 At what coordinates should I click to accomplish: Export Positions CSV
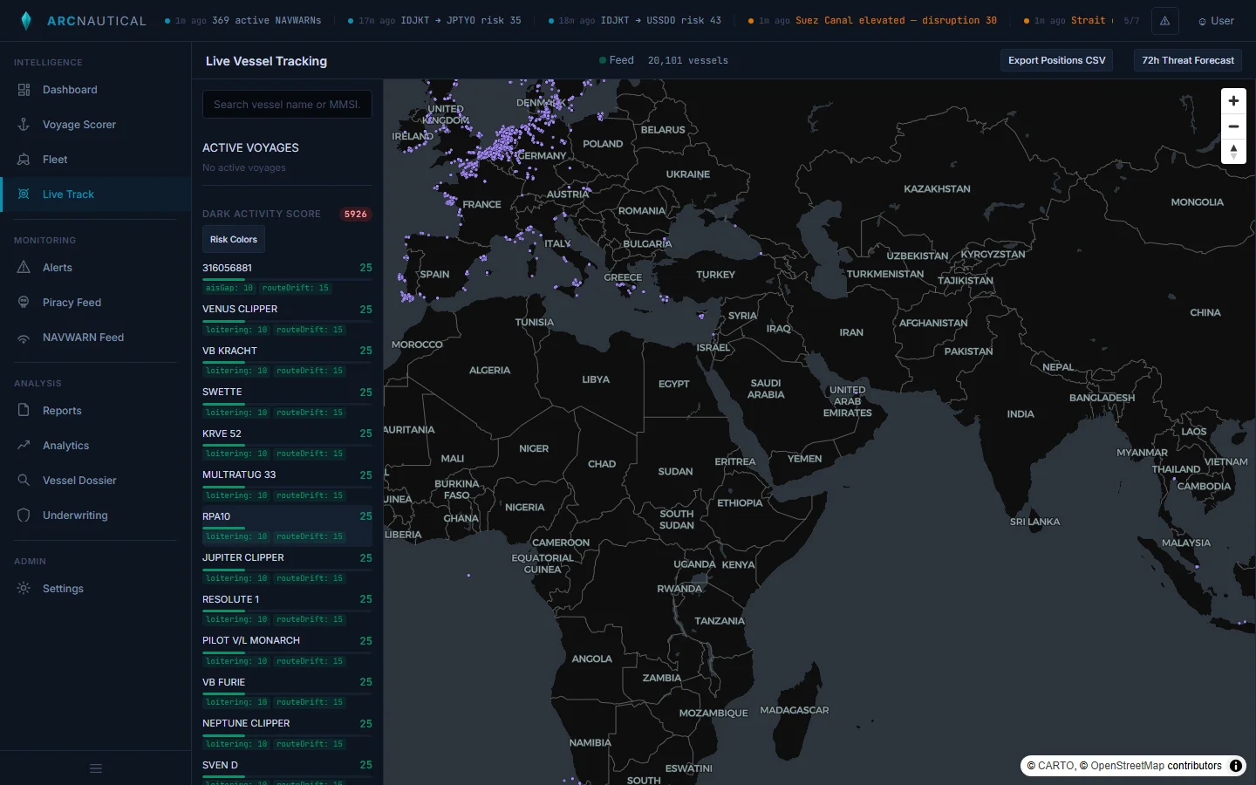1056,60
